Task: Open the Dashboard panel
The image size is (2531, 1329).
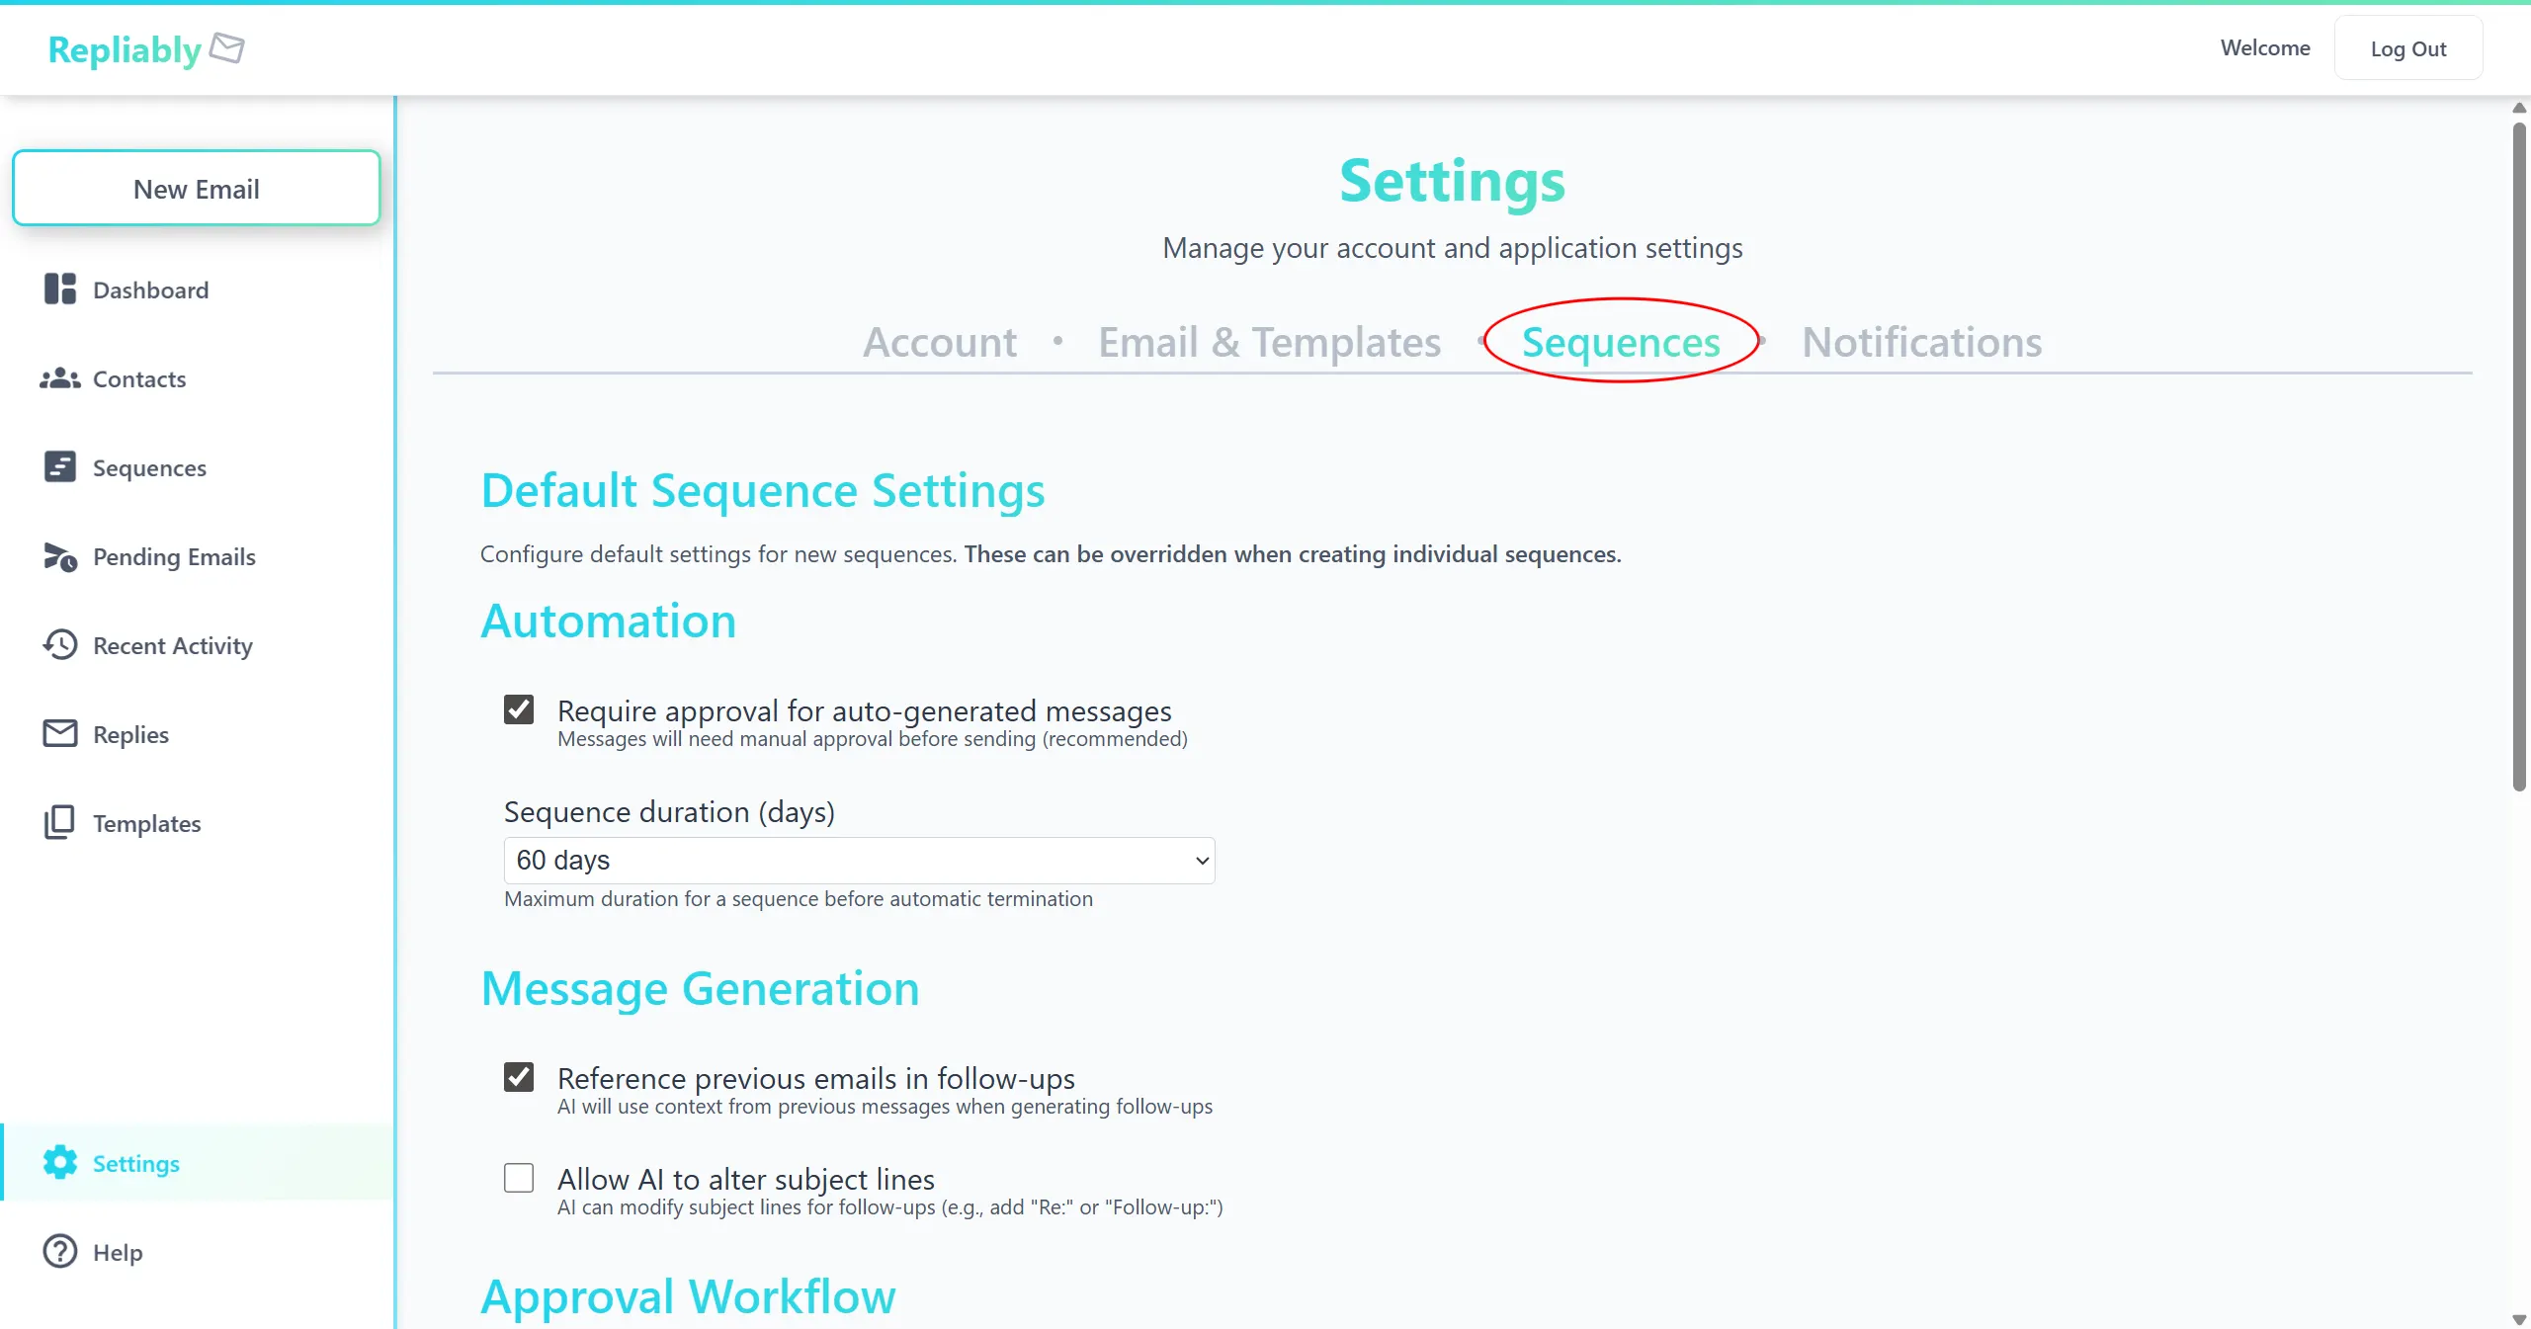Action: 150,290
